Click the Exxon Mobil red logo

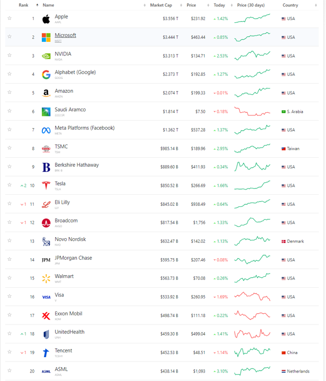click(x=46, y=315)
